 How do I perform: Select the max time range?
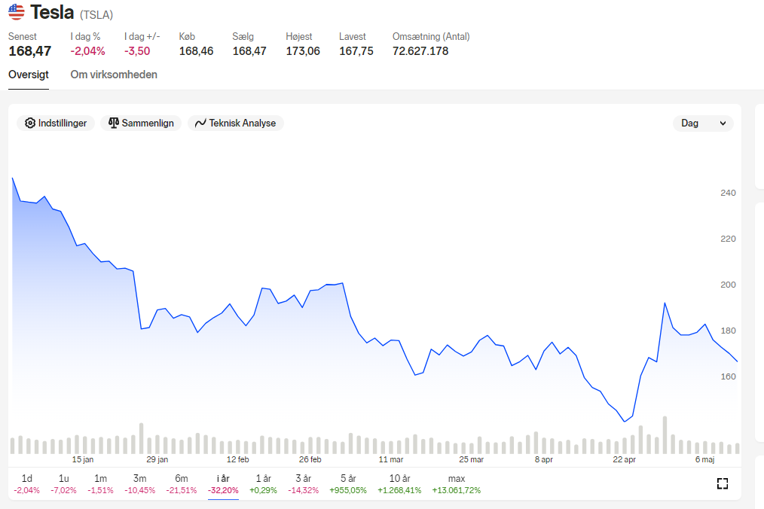point(456,484)
